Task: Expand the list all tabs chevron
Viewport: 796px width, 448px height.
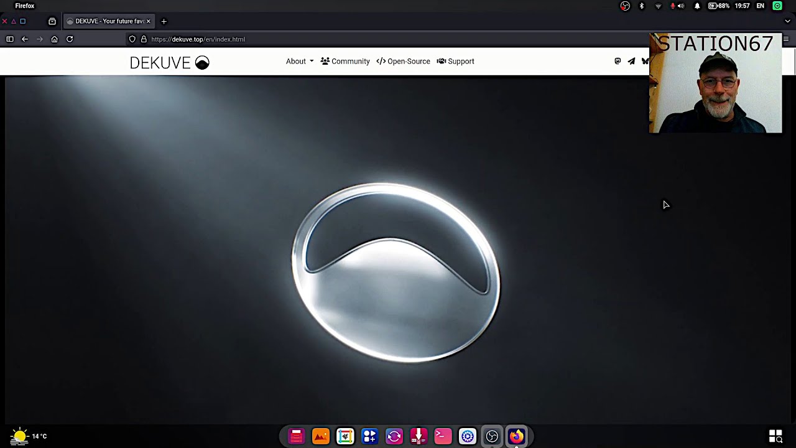Action: click(x=787, y=21)
